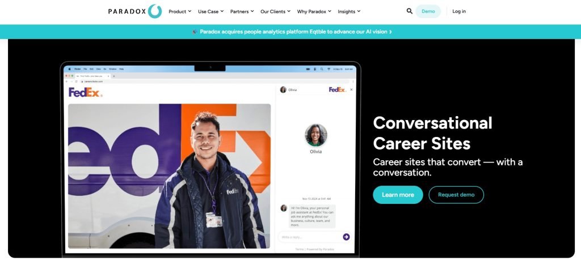Expand the Product dropdown menu
Image resolution: width=581 pixels, height=261 pixels.
tap(180, 11)
